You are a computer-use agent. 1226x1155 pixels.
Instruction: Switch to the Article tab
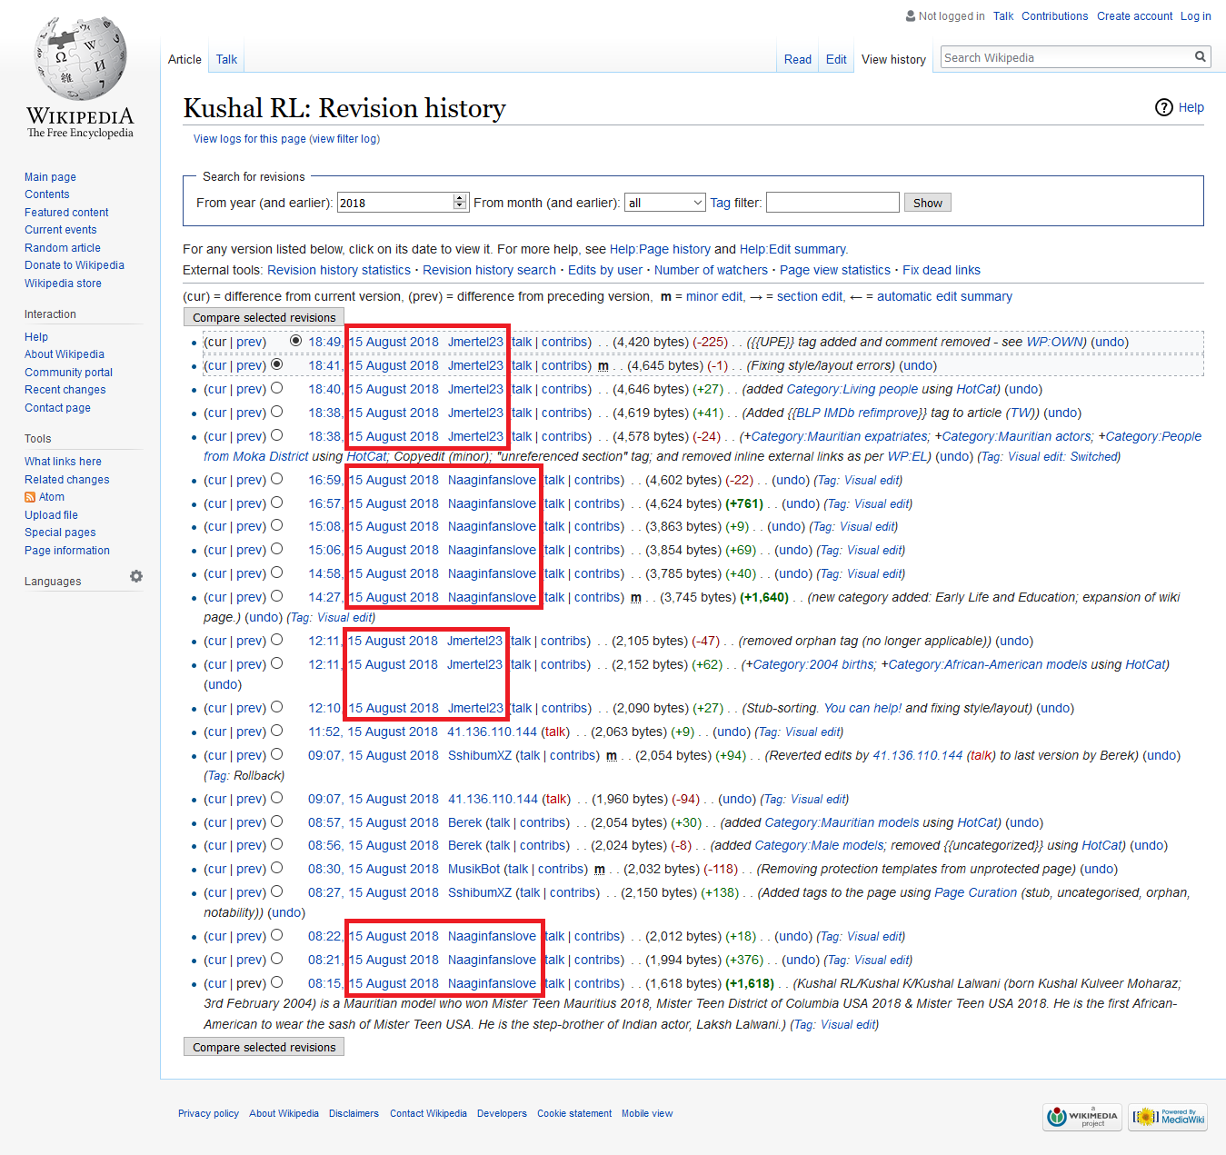click(x=184, y=59)
